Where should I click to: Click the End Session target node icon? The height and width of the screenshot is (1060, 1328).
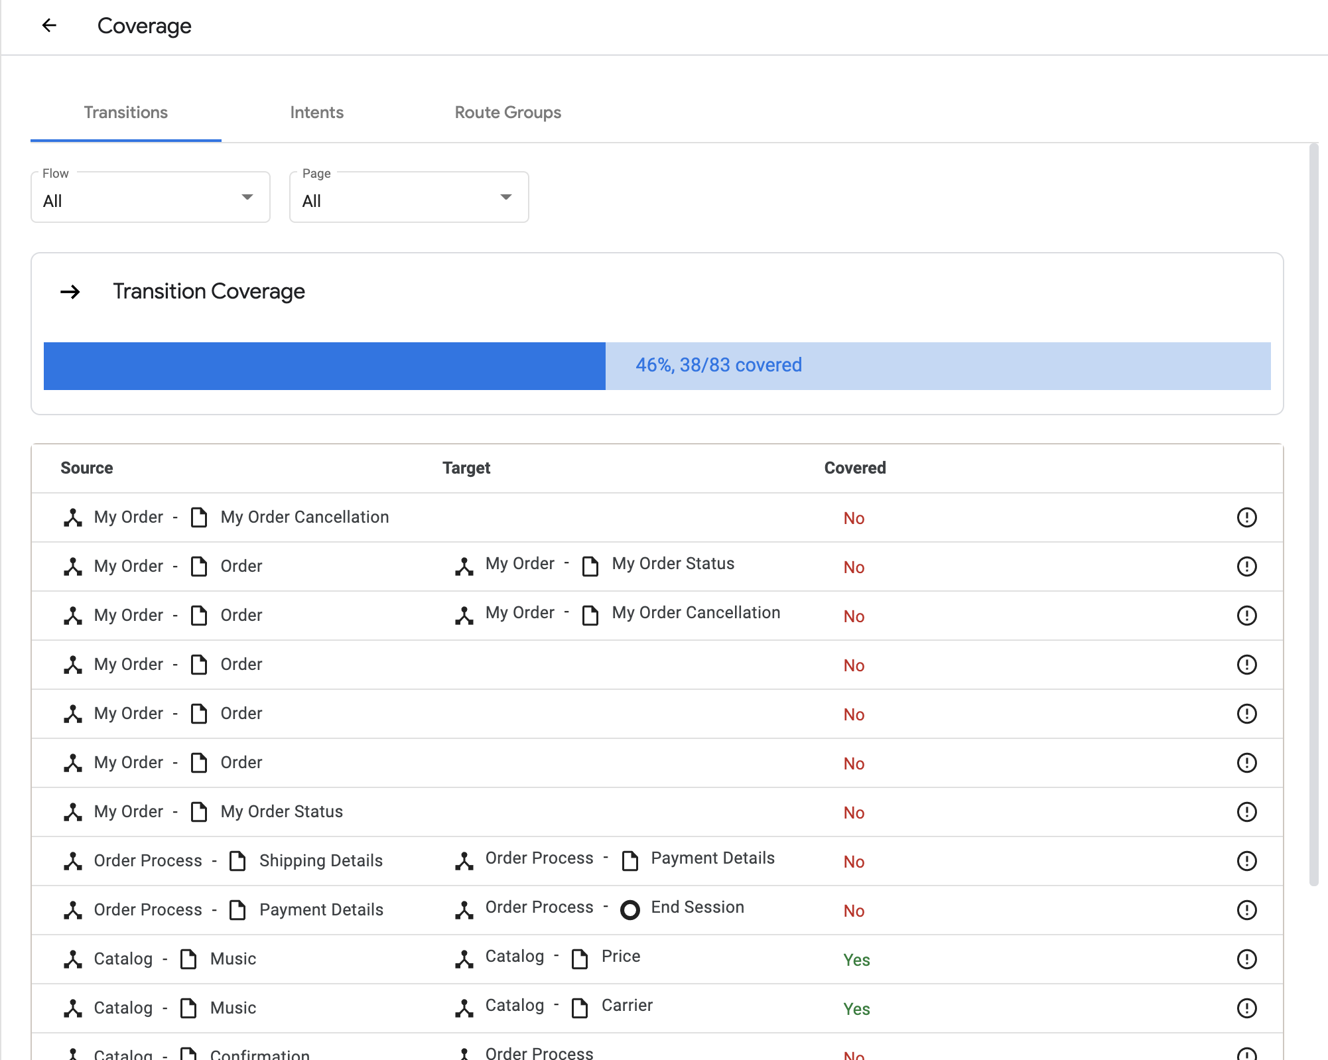(x=630, y=909)
